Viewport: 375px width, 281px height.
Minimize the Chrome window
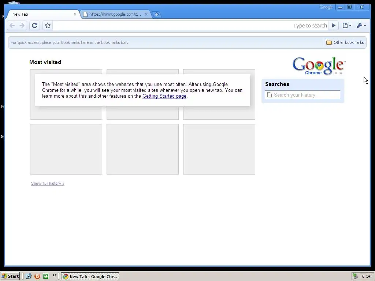coord(340,7)
